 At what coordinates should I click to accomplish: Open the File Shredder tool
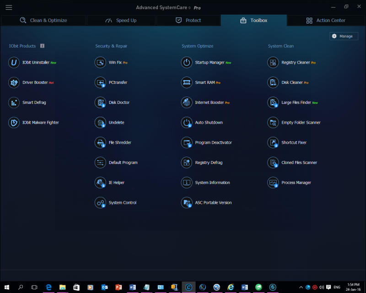113,142
